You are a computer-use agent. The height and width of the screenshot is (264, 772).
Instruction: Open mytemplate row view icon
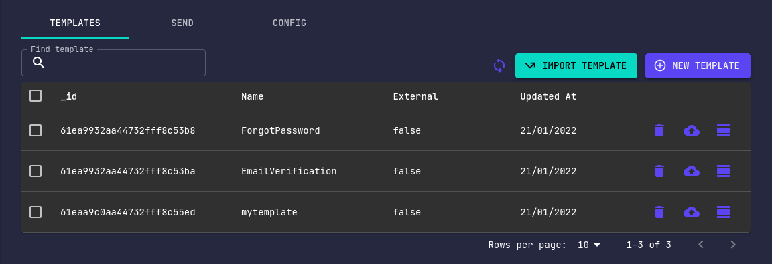pyautogui.click(x=723, y=212)
